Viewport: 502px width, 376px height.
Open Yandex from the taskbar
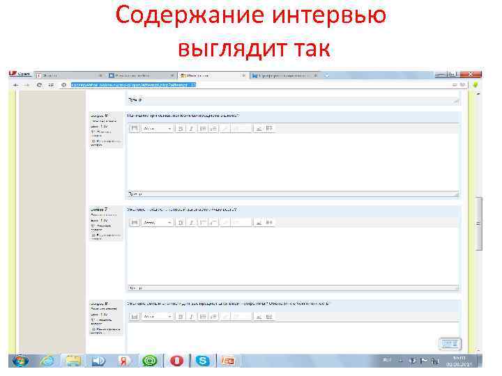coord(124,361)
